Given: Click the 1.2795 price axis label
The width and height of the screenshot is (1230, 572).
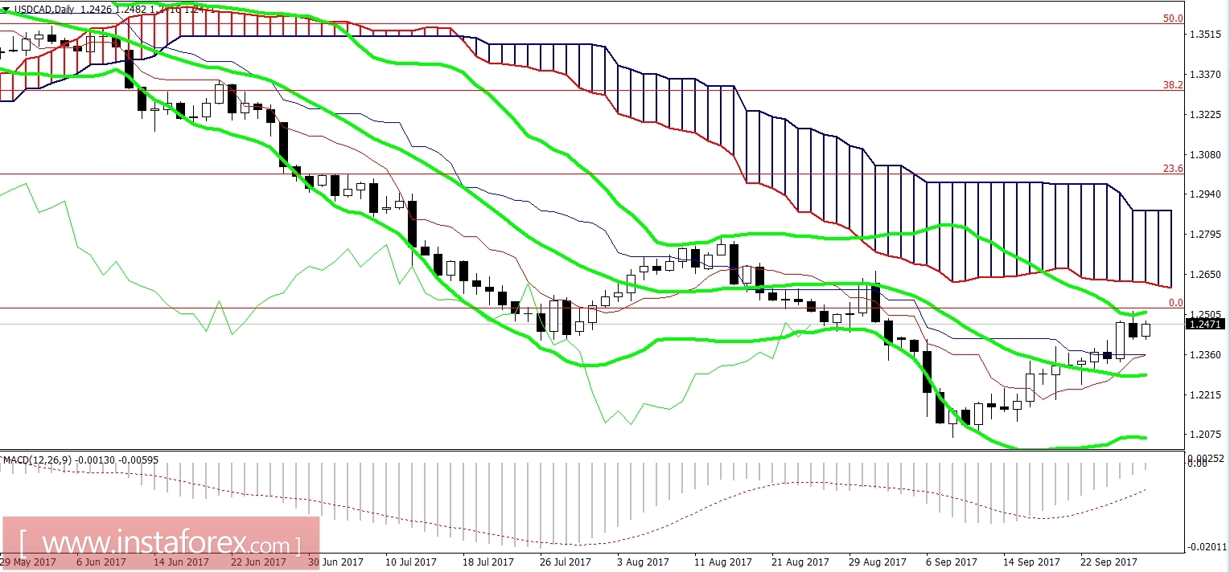Looking at the screenshot, I should point(1207,235).
